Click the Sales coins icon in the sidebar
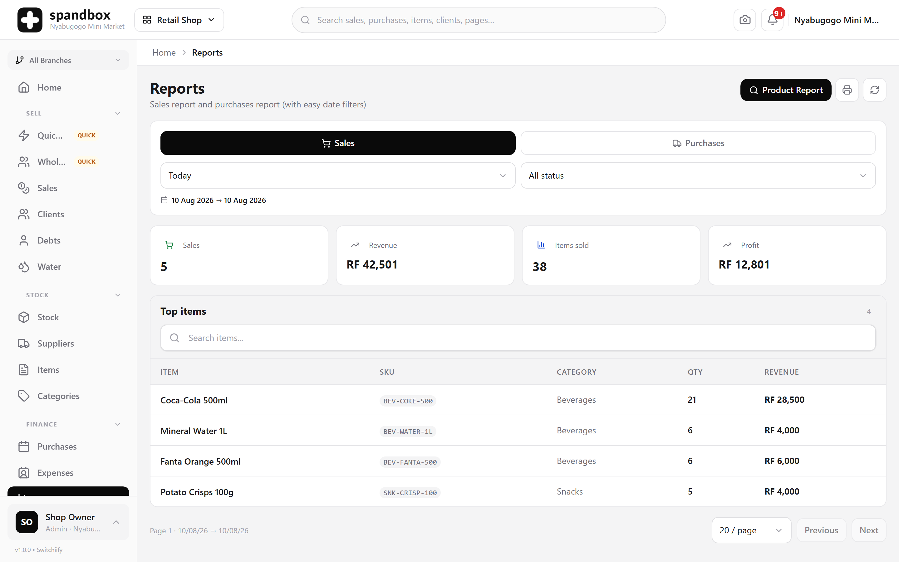Screen dimensions: 899x562 24,188
